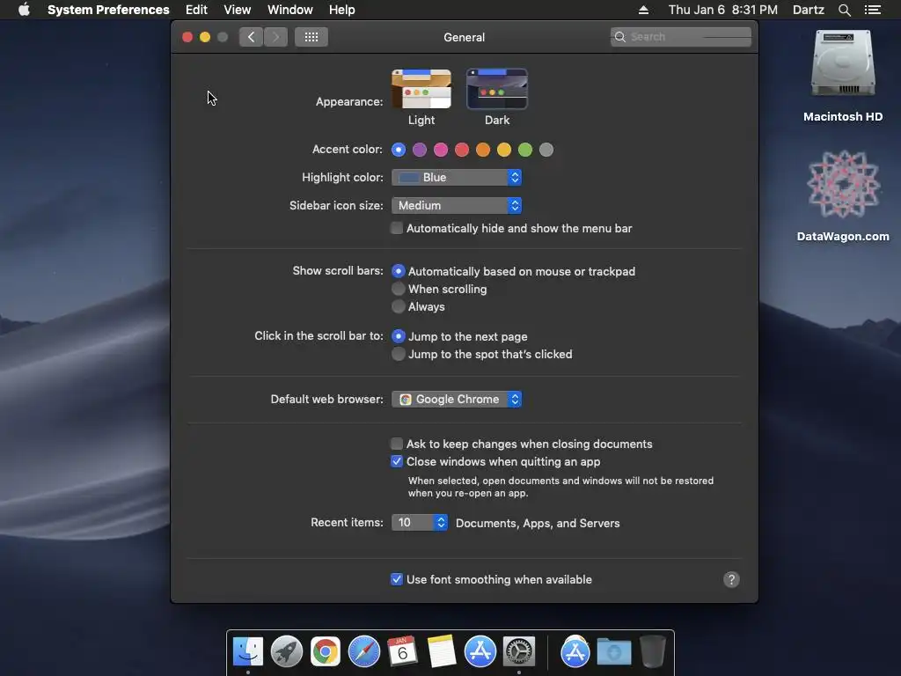Click the eject icon in menu bar

coord(643,10)
